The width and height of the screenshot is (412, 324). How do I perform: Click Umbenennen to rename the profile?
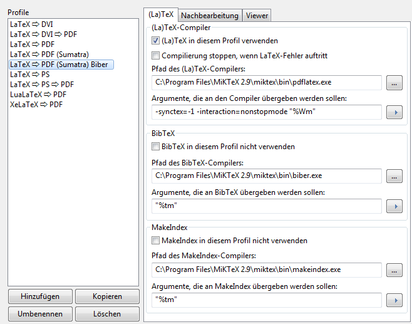[x=40, y=313]
